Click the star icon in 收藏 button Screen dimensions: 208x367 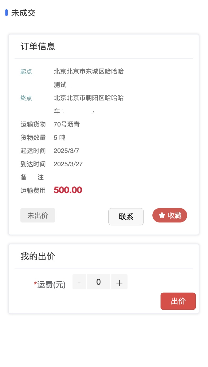click(x=162, y=215)
